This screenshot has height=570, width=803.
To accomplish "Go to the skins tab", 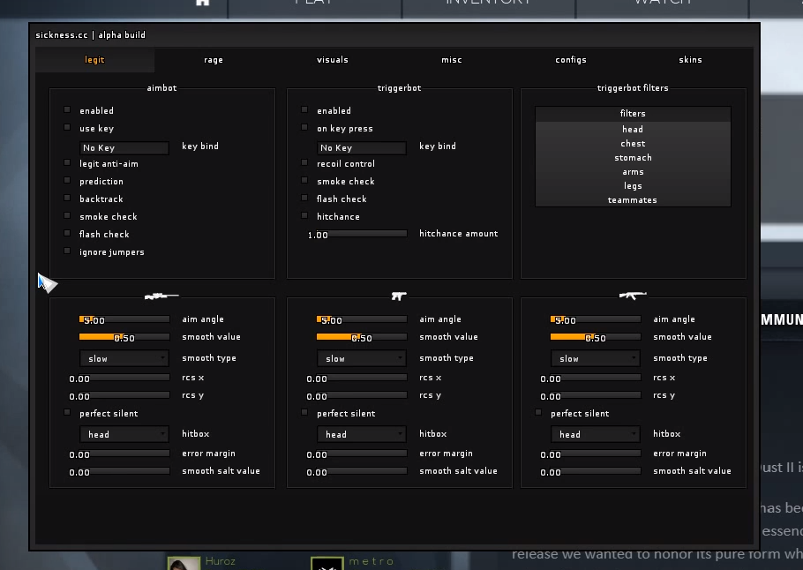I will (x=690, y=60).
